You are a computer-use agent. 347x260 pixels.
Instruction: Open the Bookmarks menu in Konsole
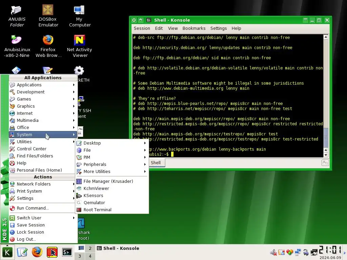pos(194,28)
